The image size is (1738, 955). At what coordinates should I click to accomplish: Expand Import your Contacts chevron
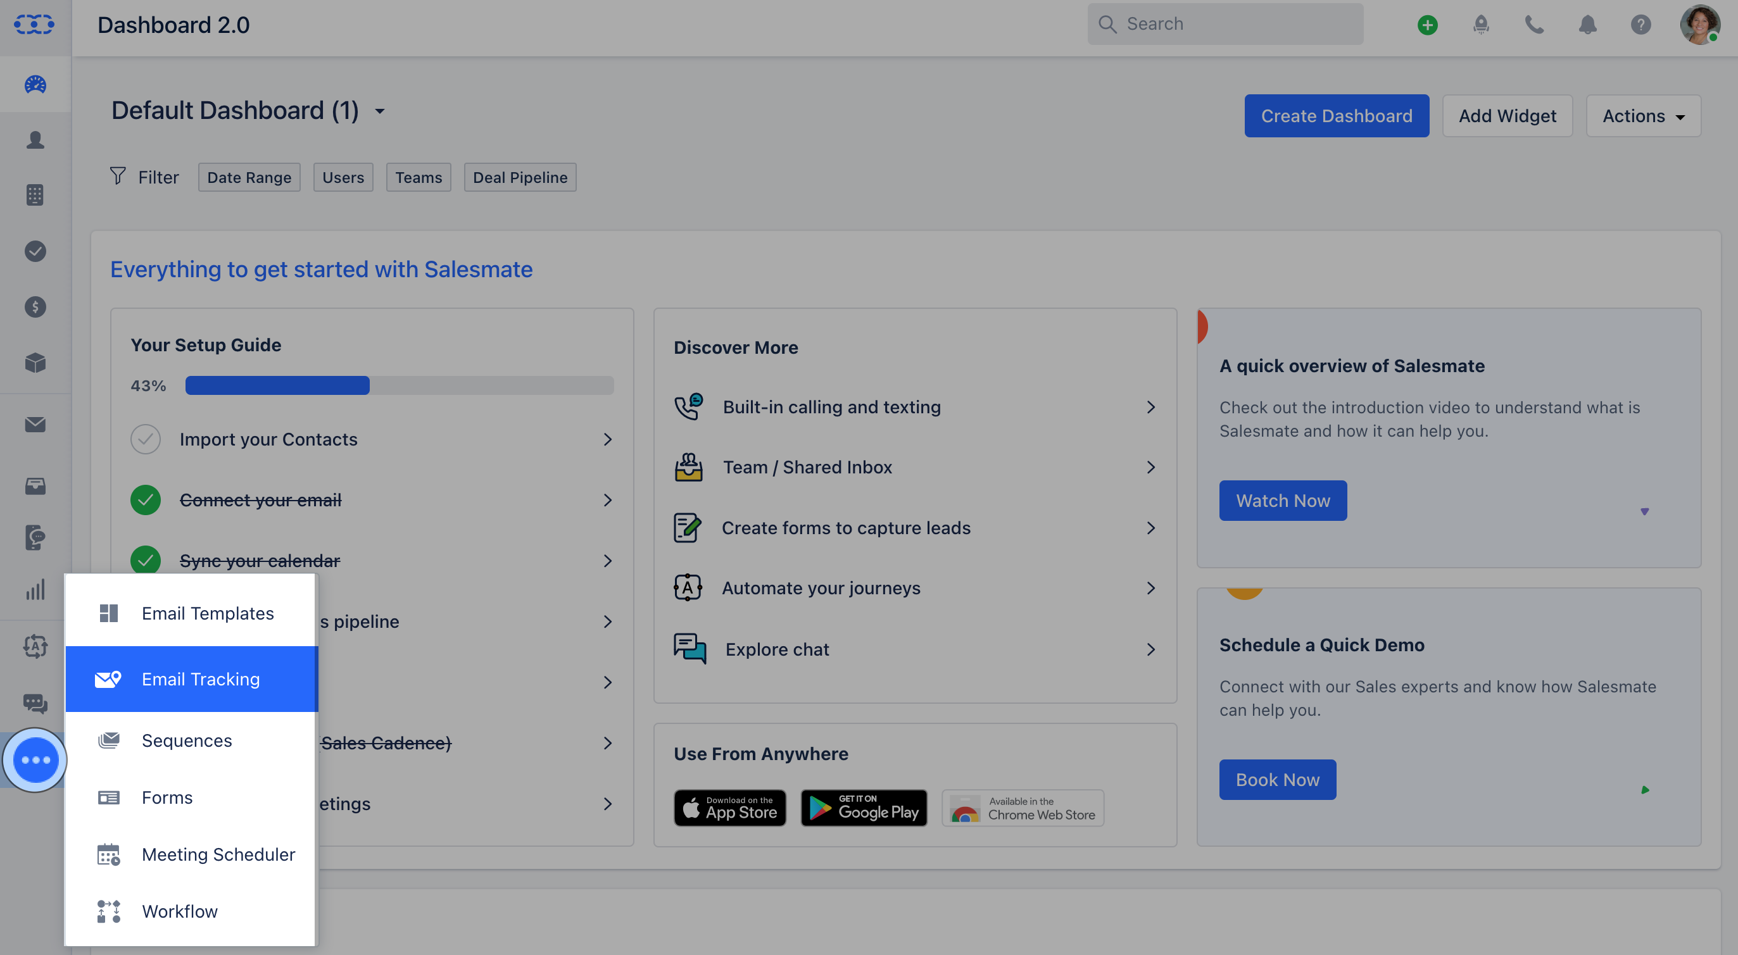[x=608, y=439]
